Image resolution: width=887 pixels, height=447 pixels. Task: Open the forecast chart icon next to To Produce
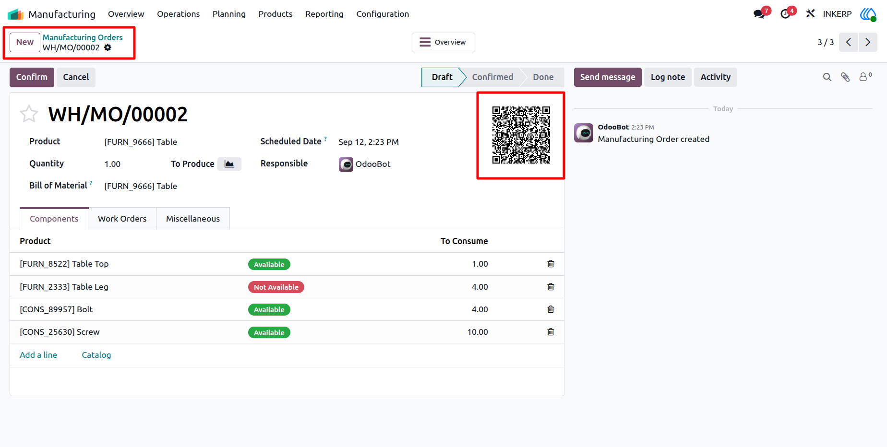(x=229, y=164)
